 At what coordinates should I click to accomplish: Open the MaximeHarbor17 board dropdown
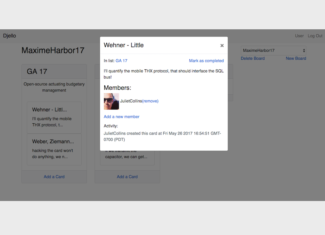pyautogui.click(x=273, y=51)
